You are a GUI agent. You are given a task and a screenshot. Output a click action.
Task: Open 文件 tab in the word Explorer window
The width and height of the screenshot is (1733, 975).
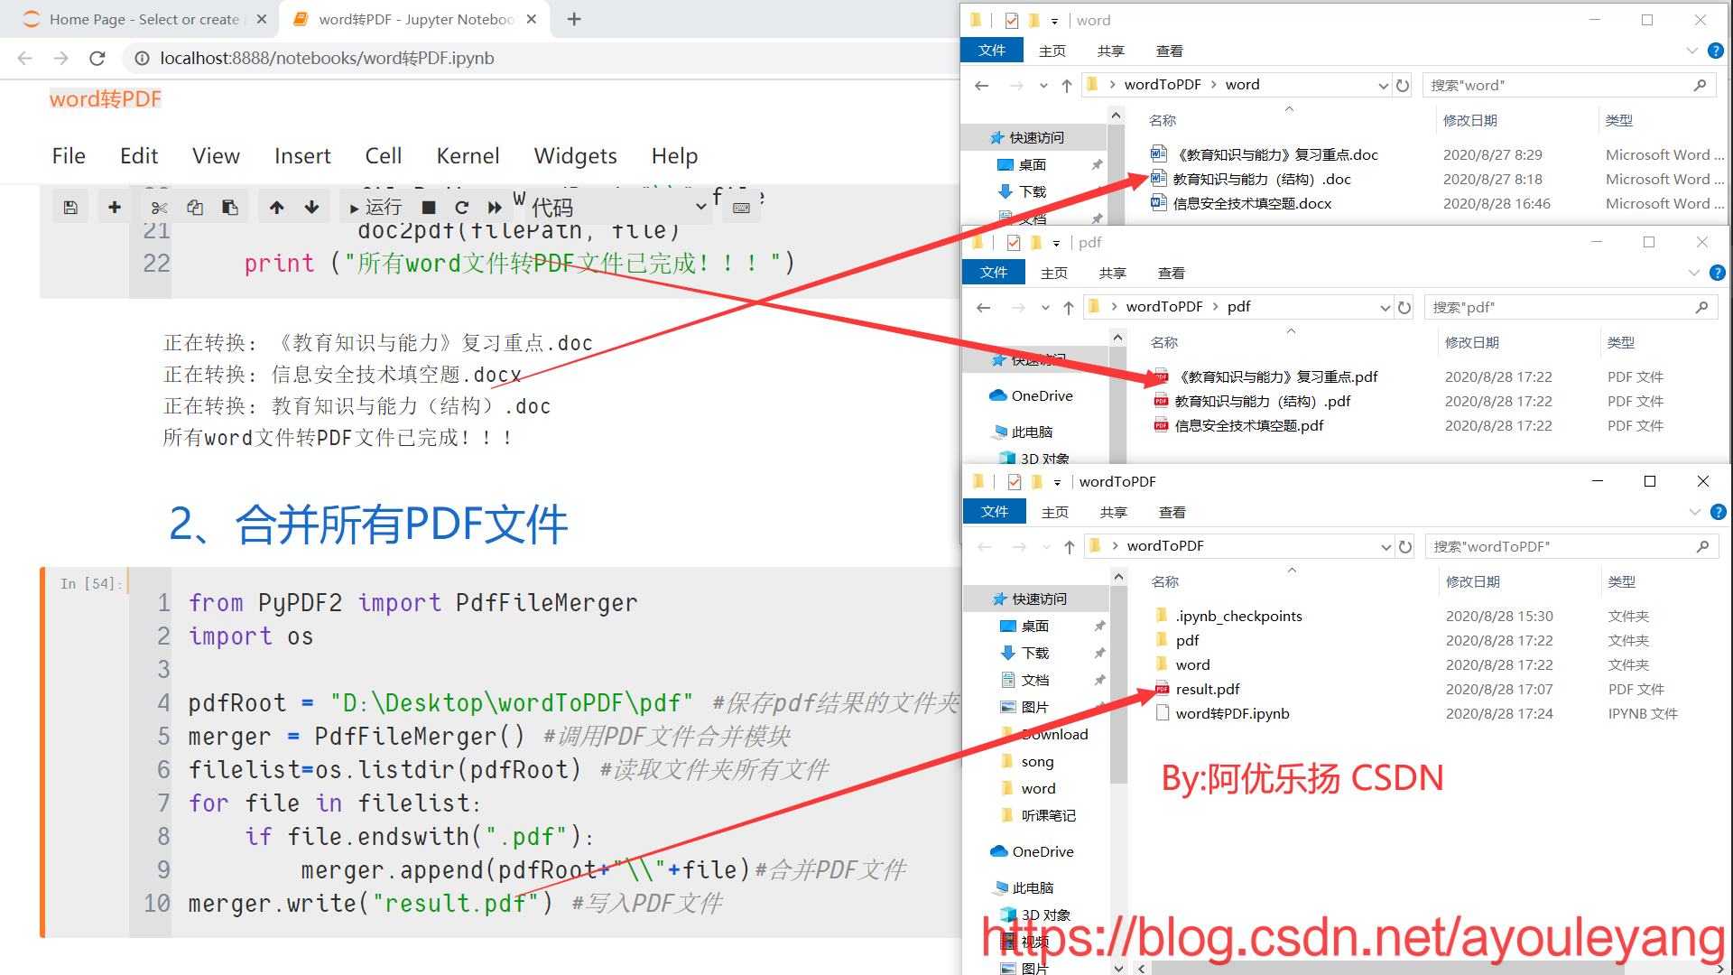(992, 51)
